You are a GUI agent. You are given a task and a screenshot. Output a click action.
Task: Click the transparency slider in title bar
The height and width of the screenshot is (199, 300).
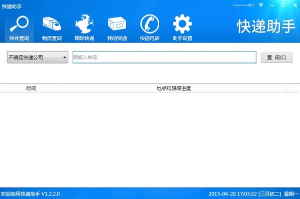[x=243, y=5]
